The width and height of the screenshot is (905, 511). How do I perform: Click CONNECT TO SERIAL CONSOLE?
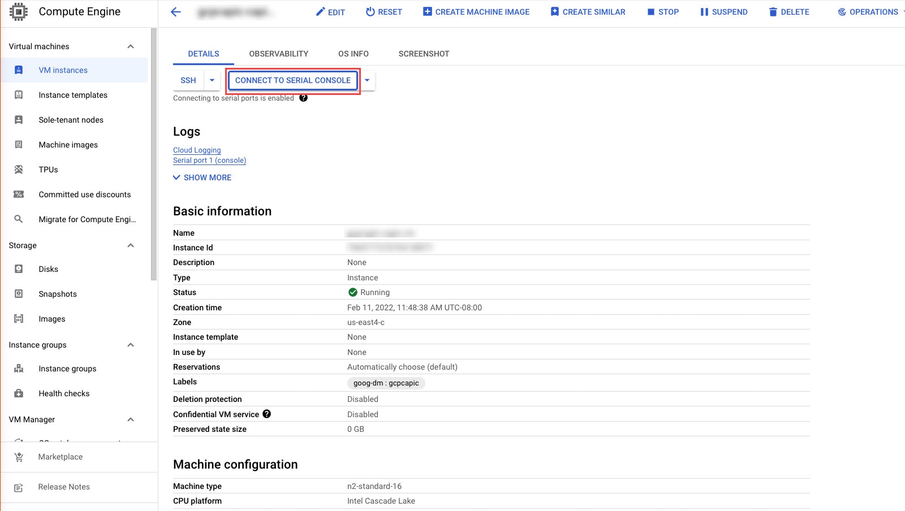click(292, 80)
